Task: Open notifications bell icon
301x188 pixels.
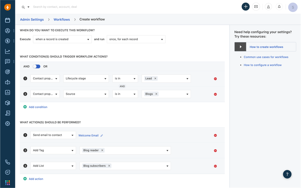Action: pos(279,7)
